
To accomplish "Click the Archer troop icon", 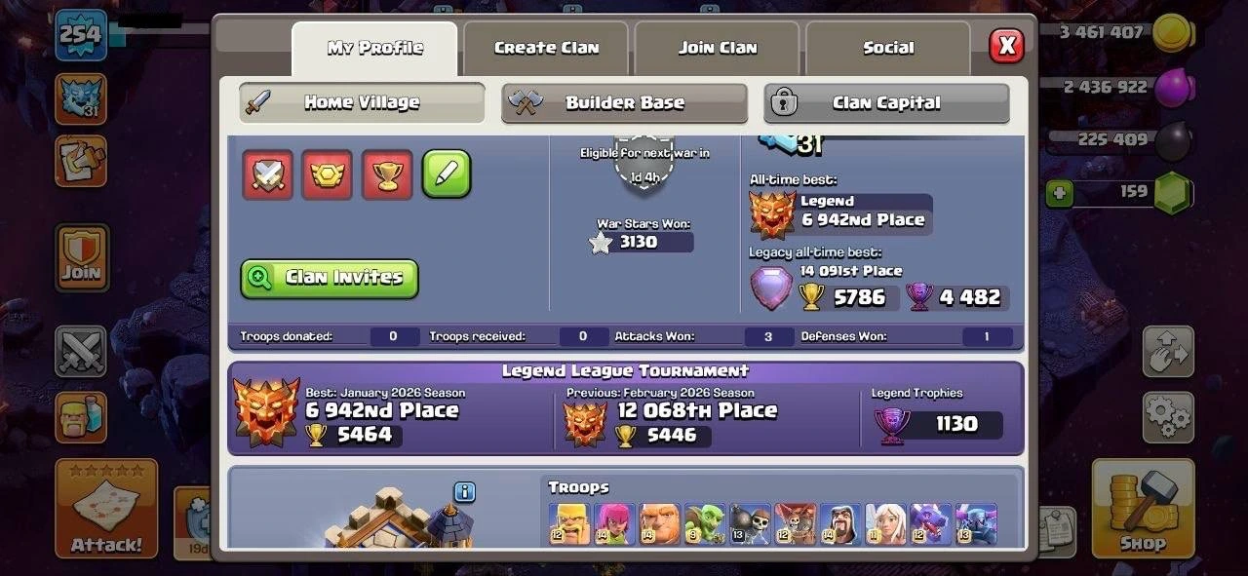I will point(614,523).
